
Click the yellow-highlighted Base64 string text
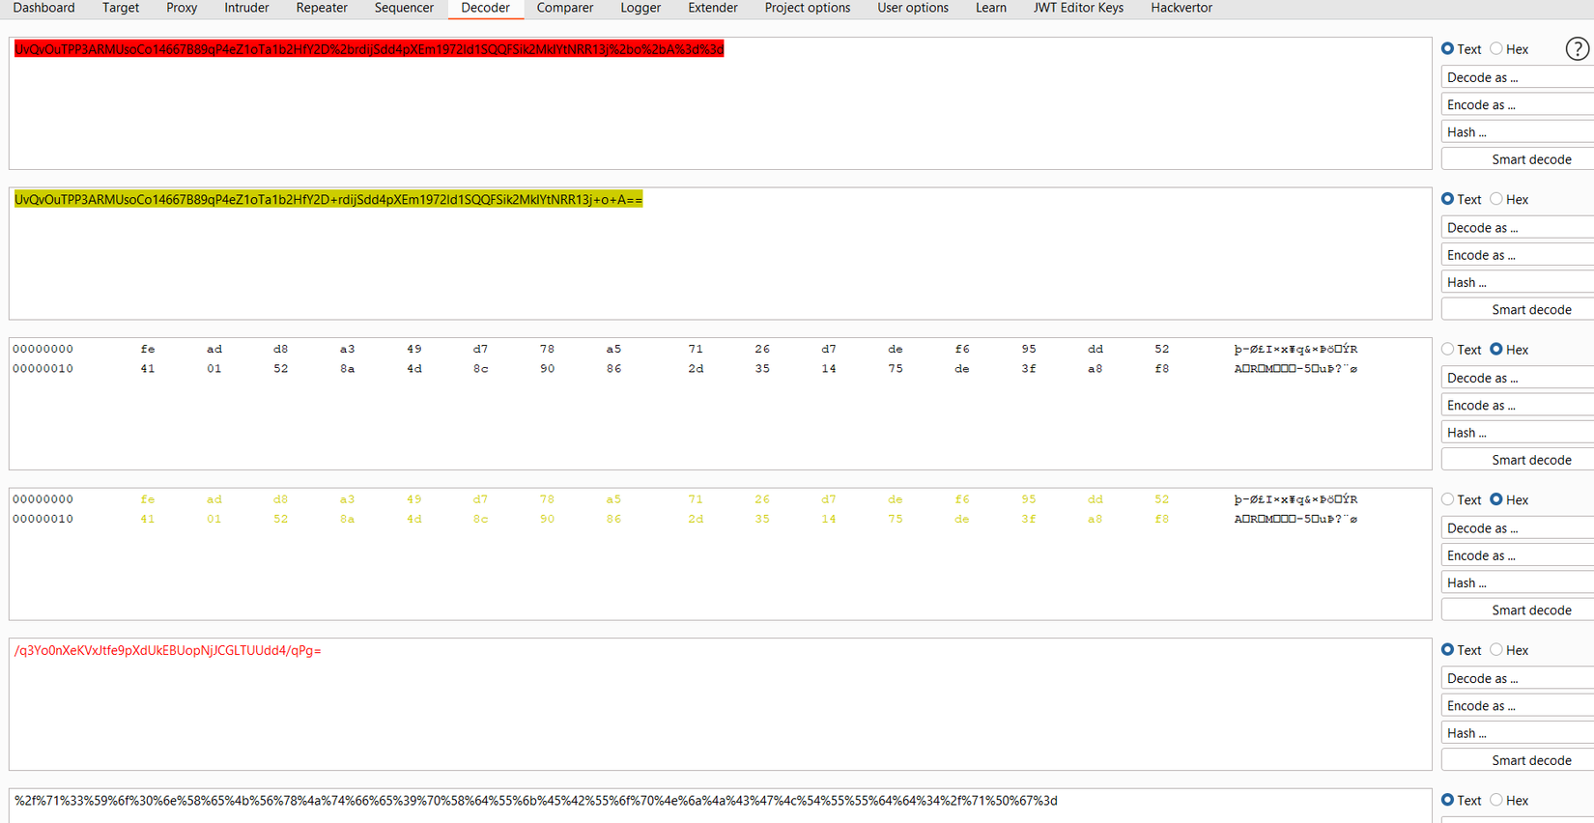[328, 200]
